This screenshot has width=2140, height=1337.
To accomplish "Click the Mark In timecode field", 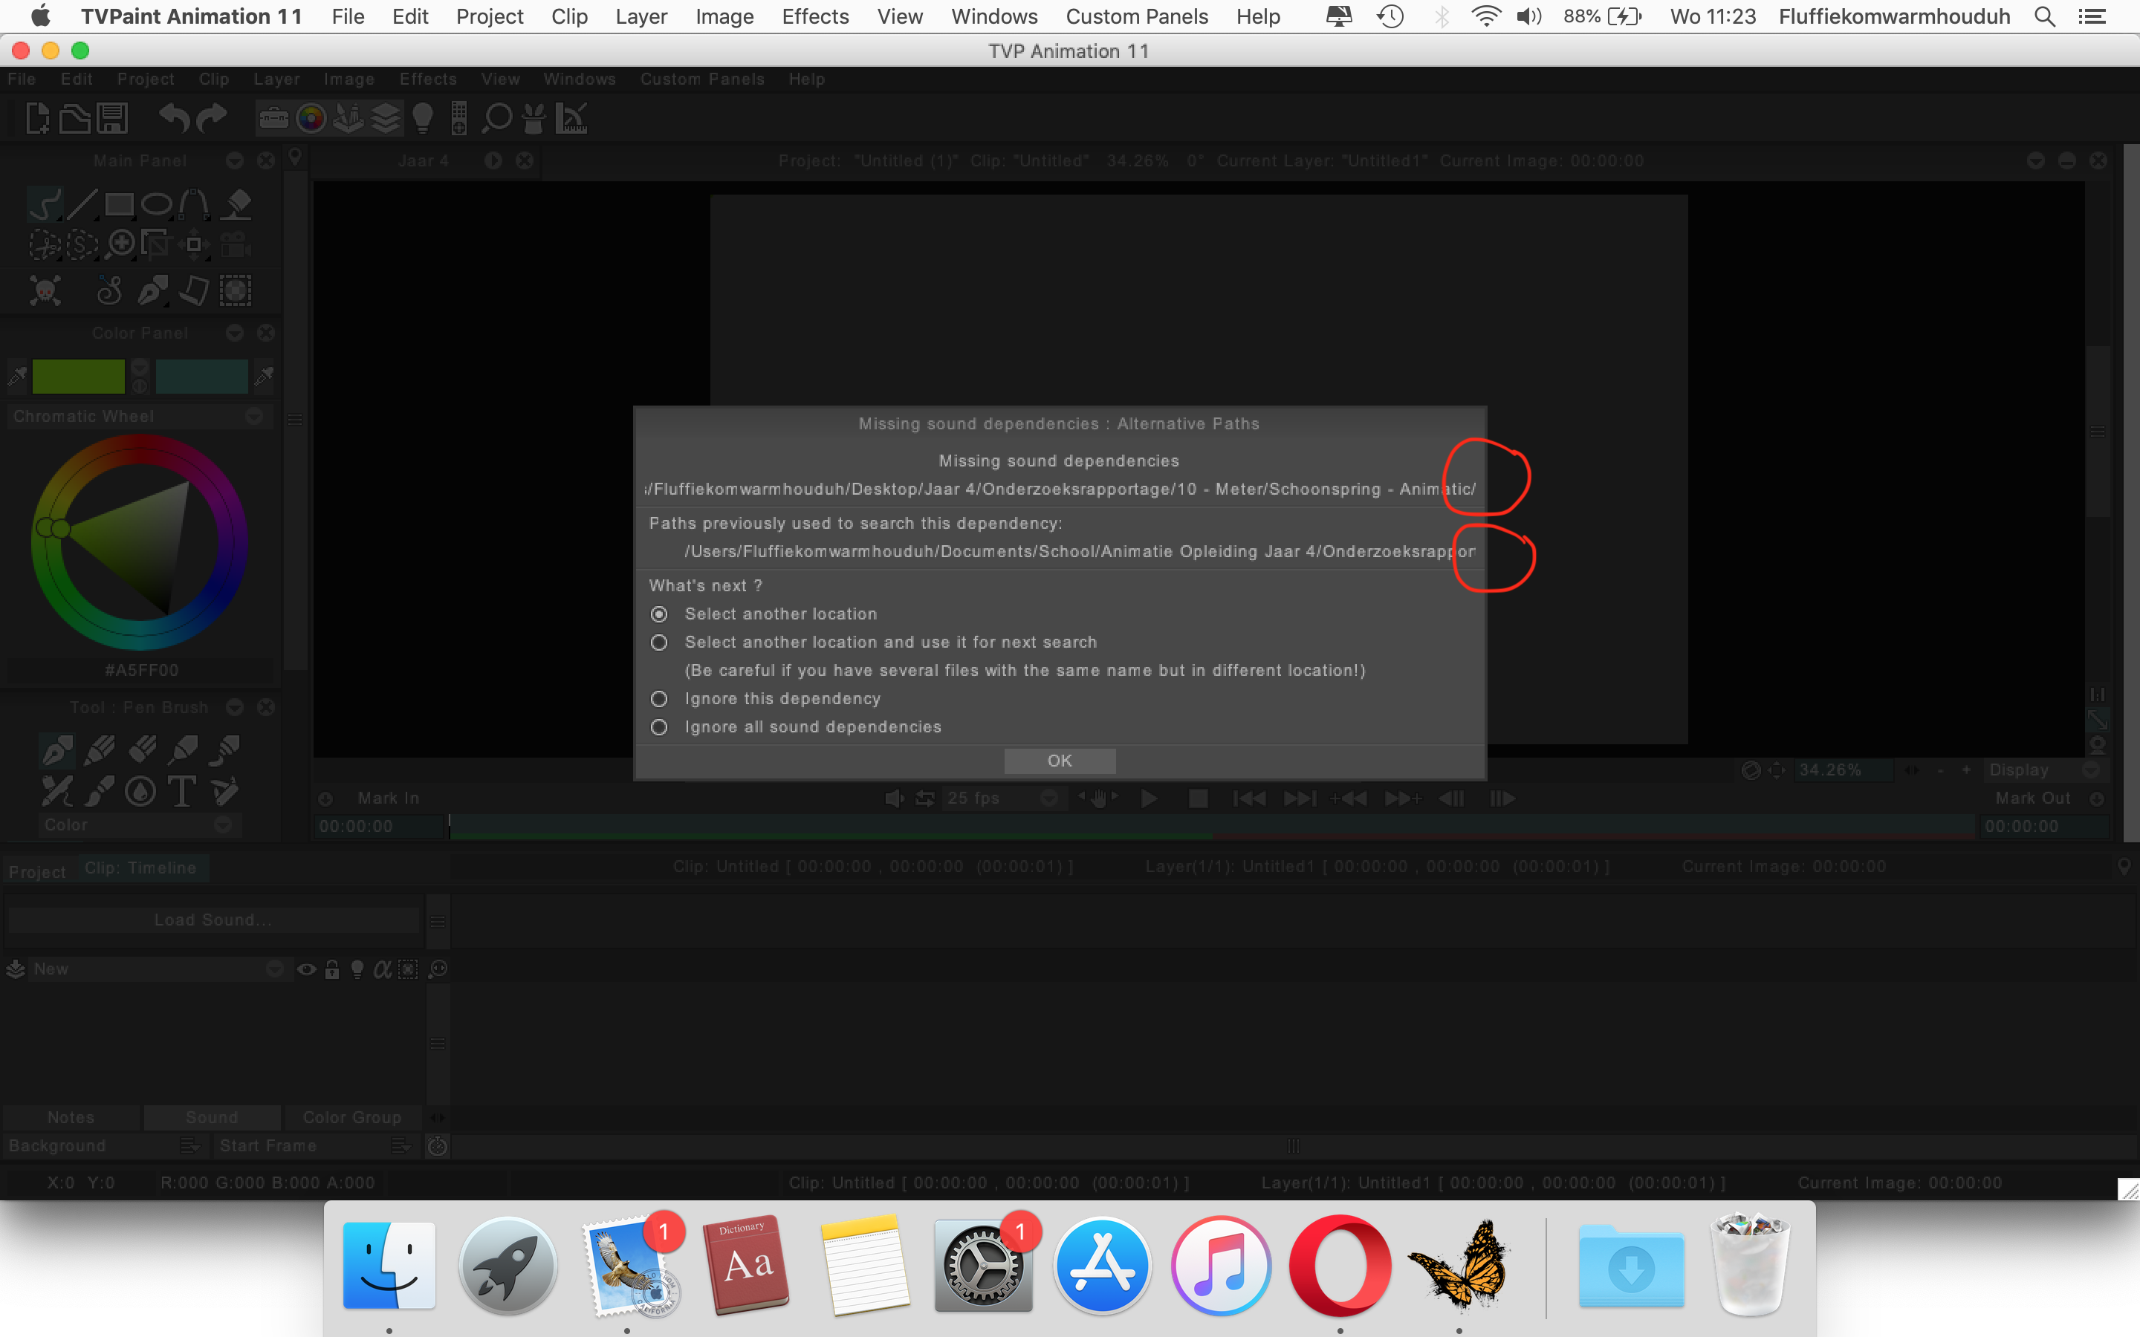I will pyautogui.click(x=380, y=826).
